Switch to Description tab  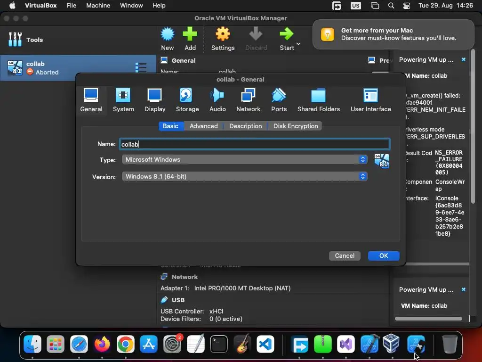click(245, 126)
